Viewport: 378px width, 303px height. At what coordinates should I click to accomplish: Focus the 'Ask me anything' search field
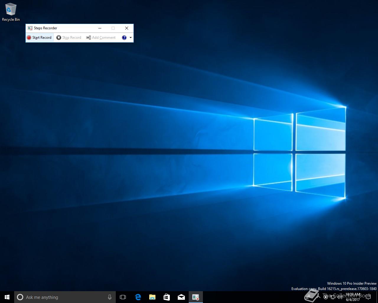click(65, 297)
